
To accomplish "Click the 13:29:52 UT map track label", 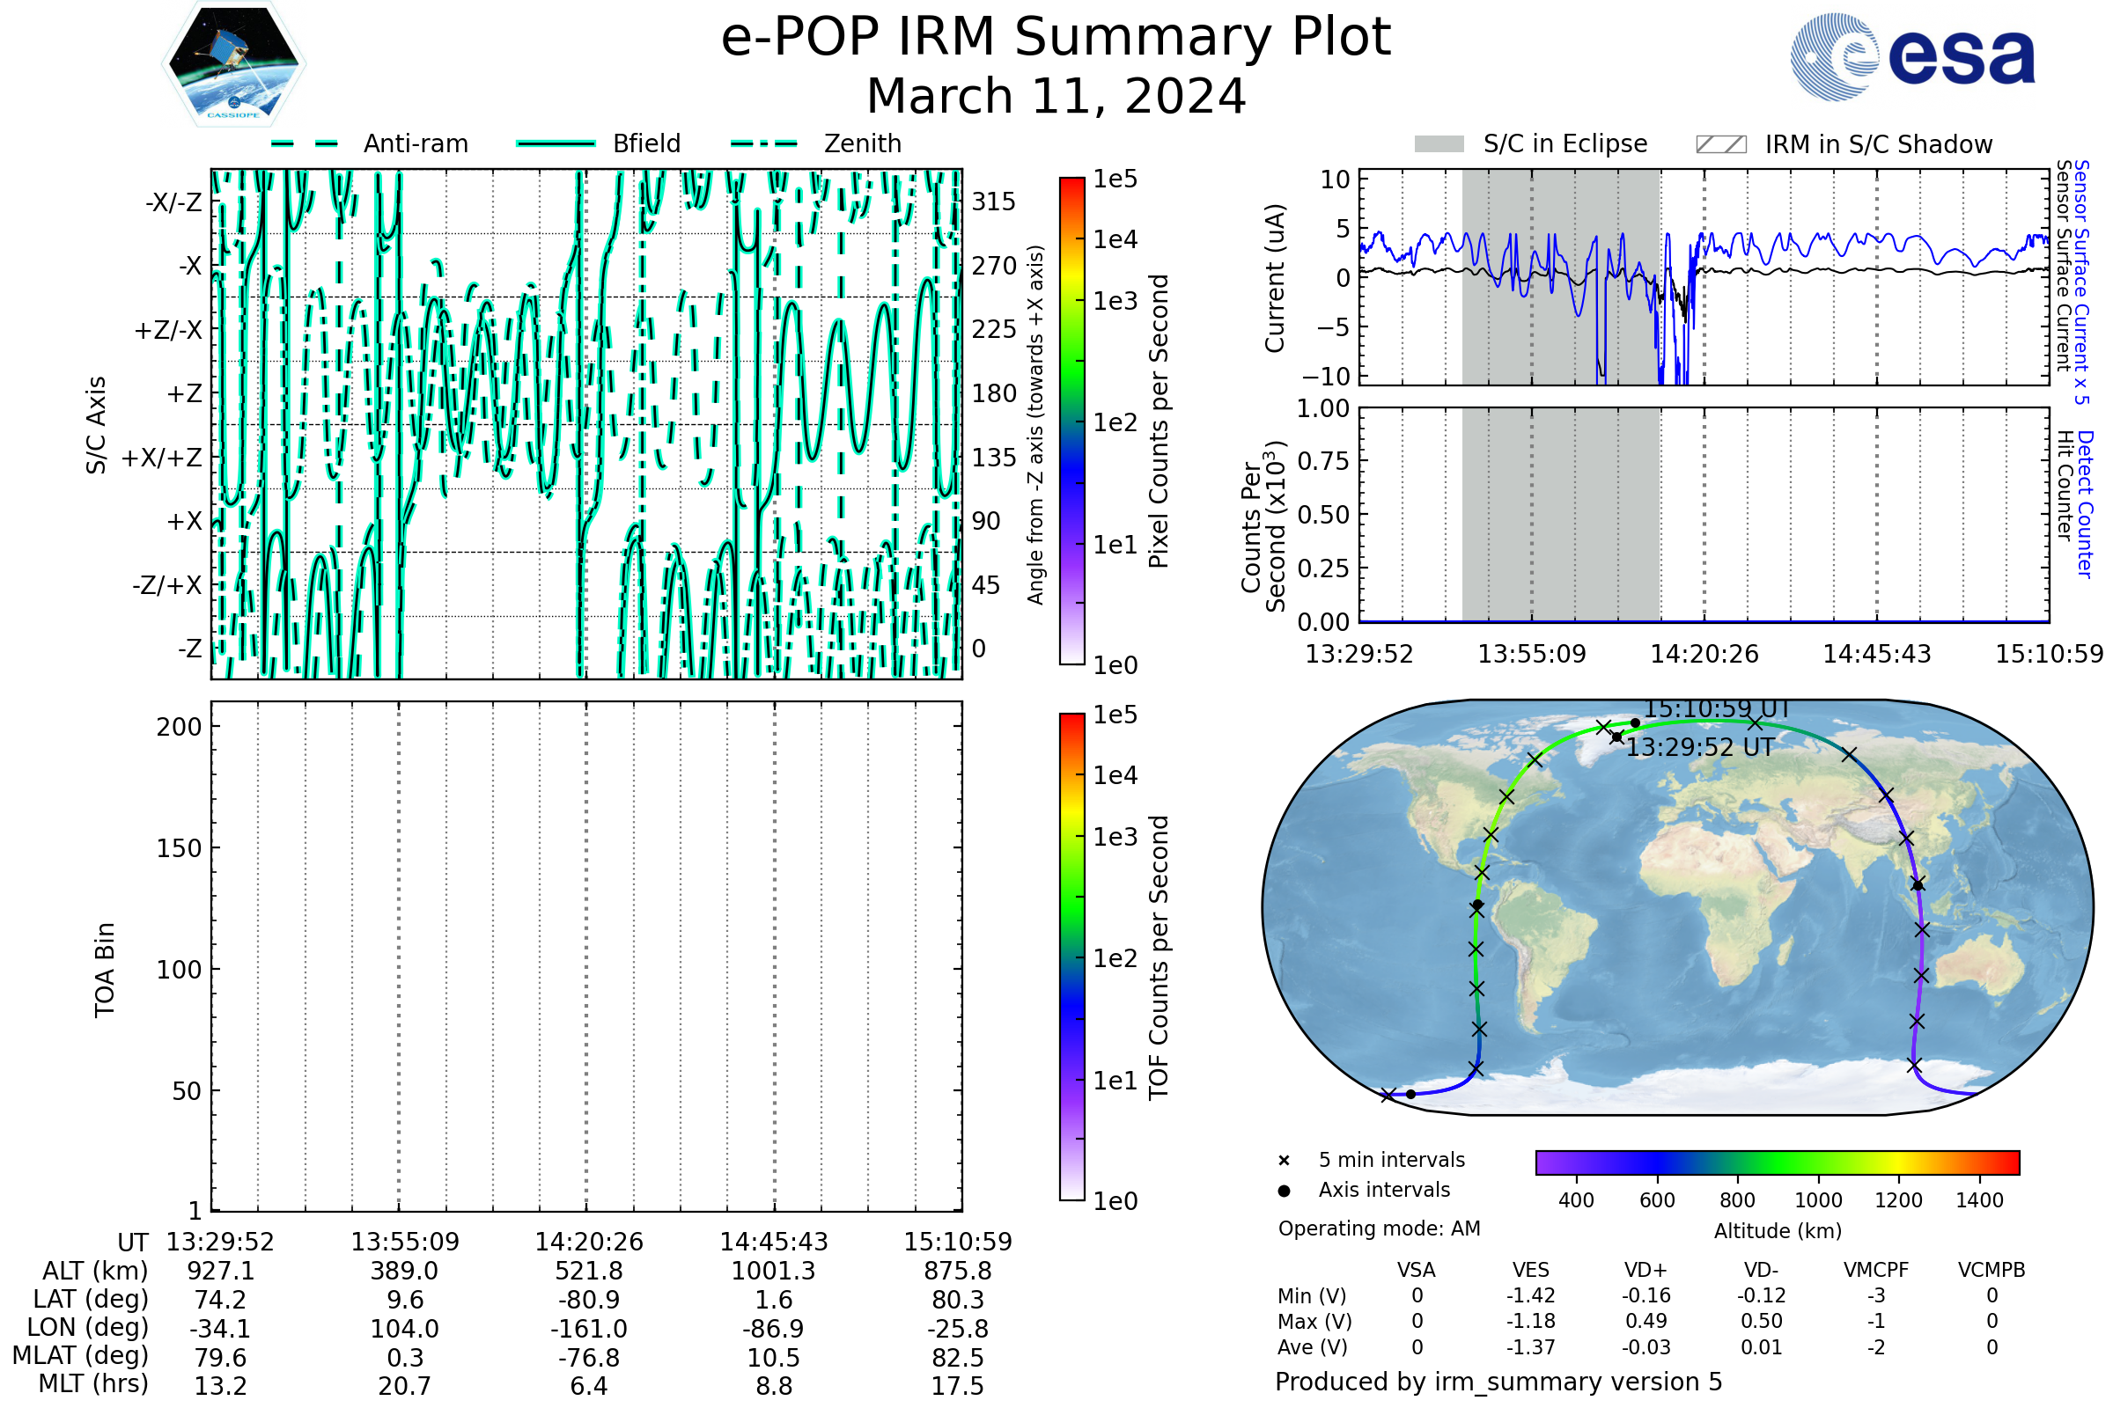I will point(1700,748).
